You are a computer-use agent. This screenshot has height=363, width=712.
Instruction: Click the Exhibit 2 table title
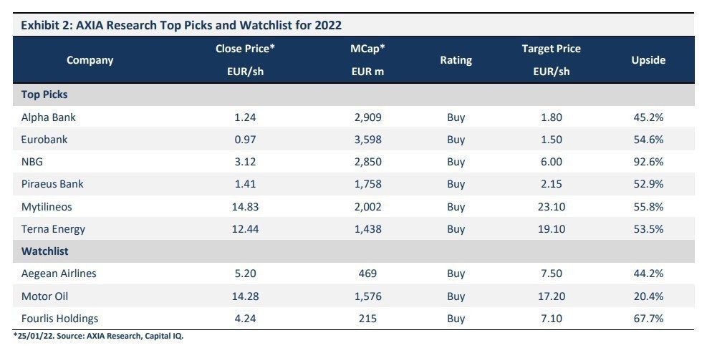point(181,25)
